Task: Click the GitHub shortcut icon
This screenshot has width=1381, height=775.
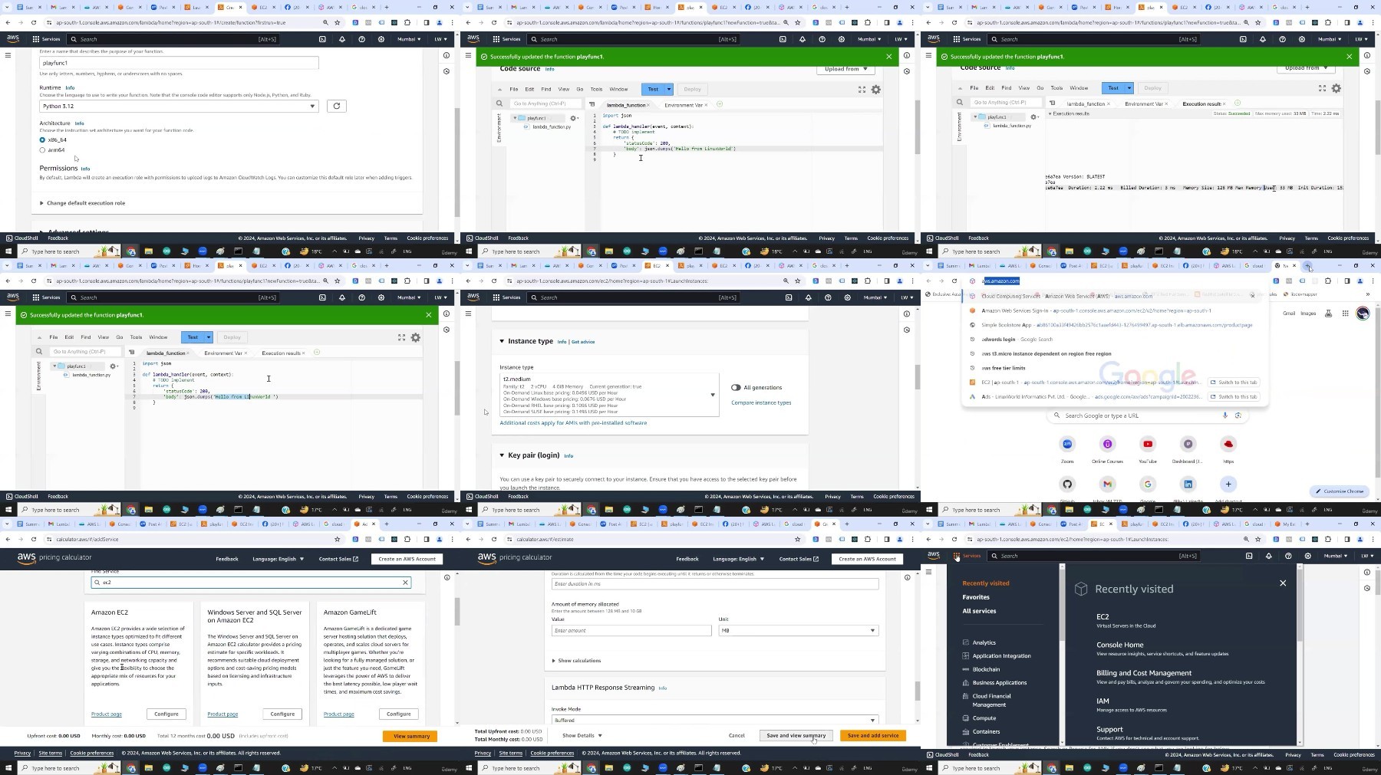Action: point(1067,484)
